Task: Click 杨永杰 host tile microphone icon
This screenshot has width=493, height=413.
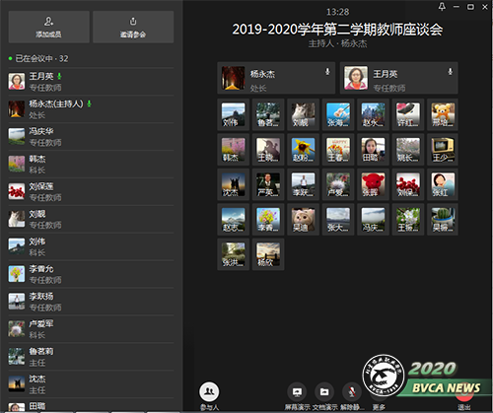Action: coord(327,71)
